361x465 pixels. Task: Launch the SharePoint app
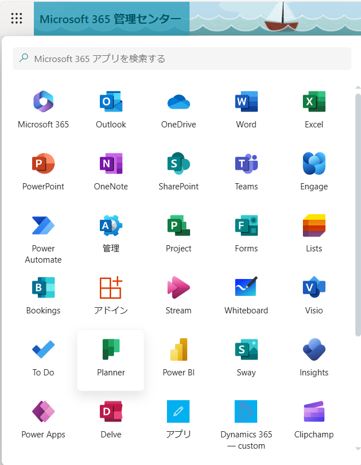tap(178, 172)
